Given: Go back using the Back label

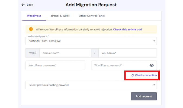Looking at the screenshot, I should (x=30, y=5).
